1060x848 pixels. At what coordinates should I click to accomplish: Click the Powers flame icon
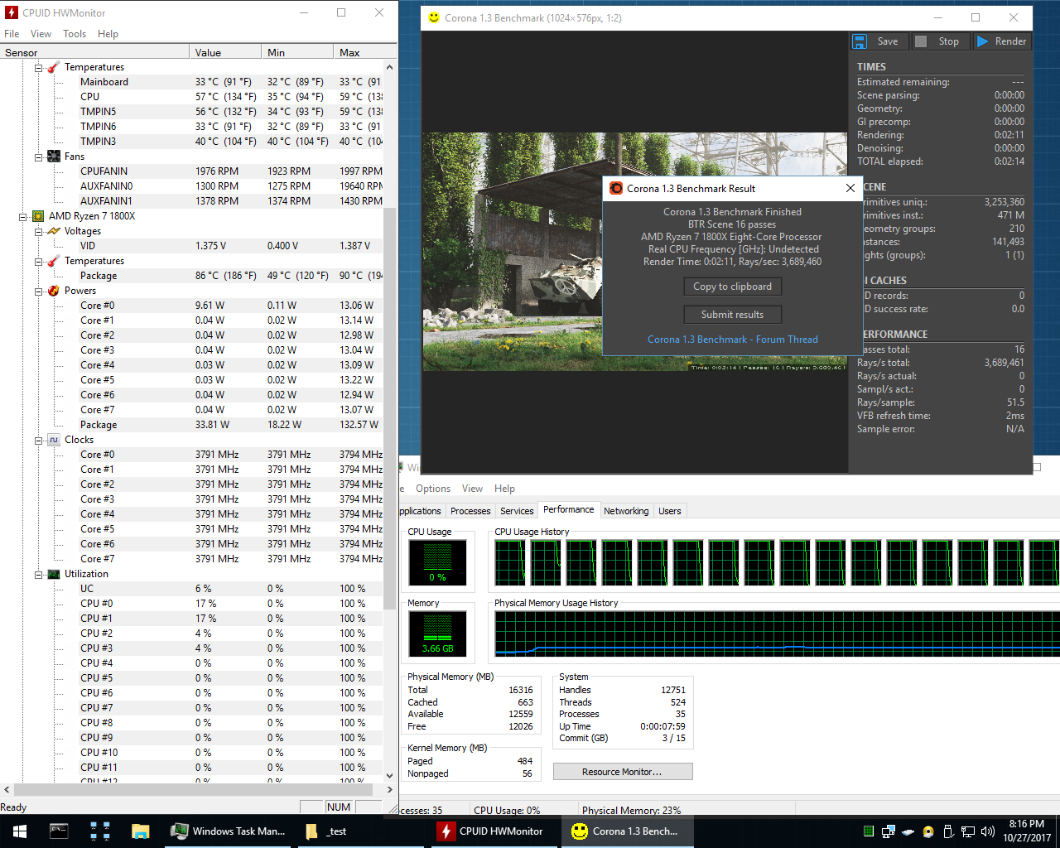[54, 291]
